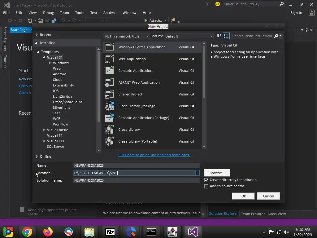Click the Windows Forms Application template icon
This screenshot has width=317, height=238.
pyautogui.click(x=109, y=47)
